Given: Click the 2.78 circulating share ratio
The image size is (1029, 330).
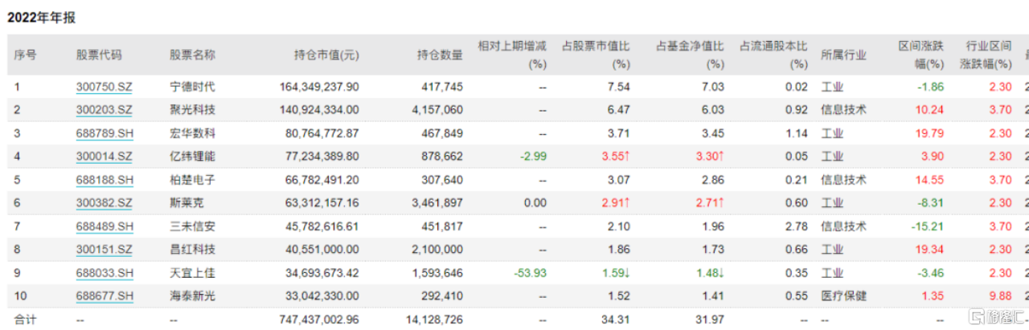Looking at the screenshot, I should pos(797,226).
